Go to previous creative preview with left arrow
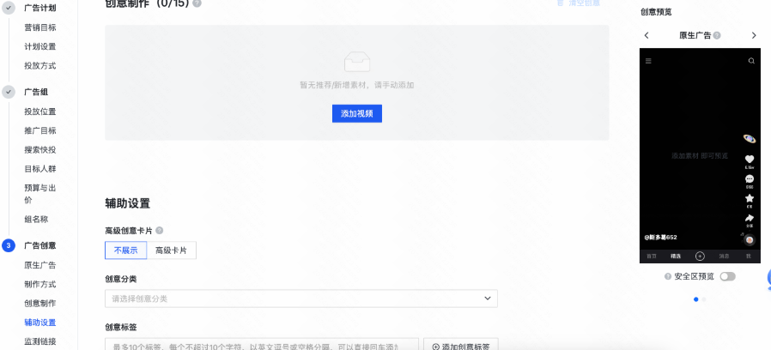This screenshot has height=350, width=771. (647, 35)
